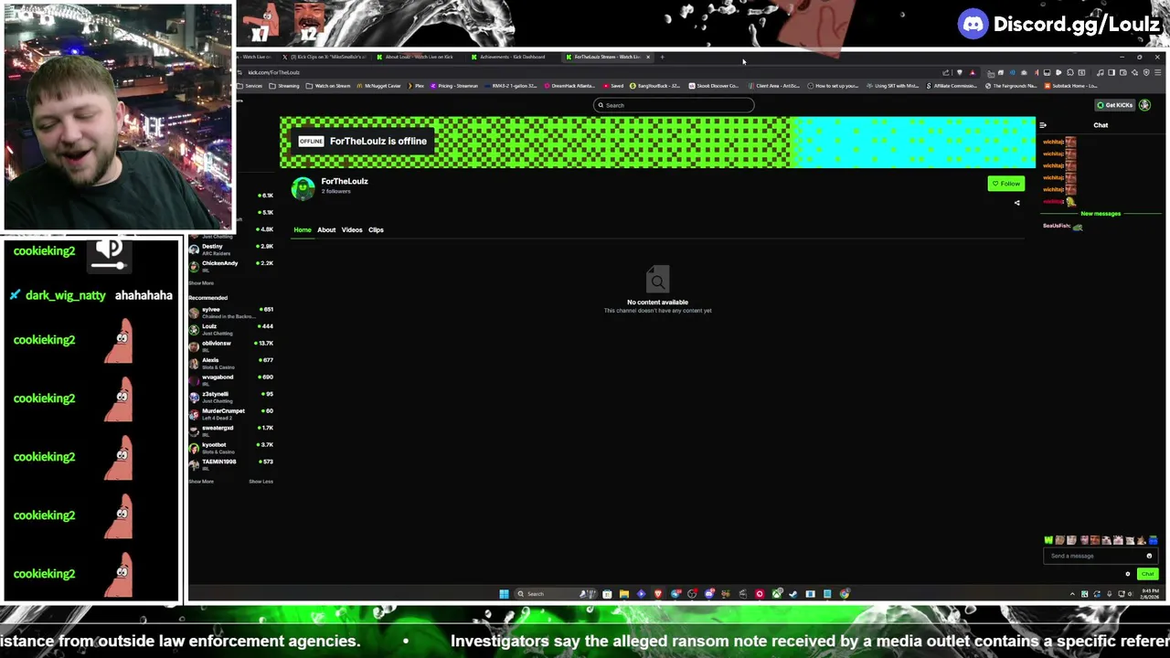Open Xbox app taskbar icon
1170x658 pixels.
click(777, 594)
